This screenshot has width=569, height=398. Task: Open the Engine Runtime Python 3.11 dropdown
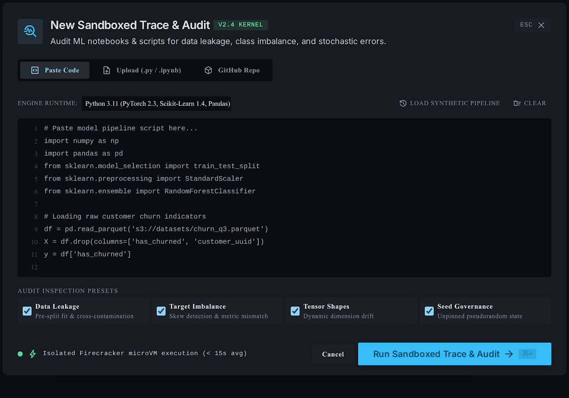click(157, 103)
